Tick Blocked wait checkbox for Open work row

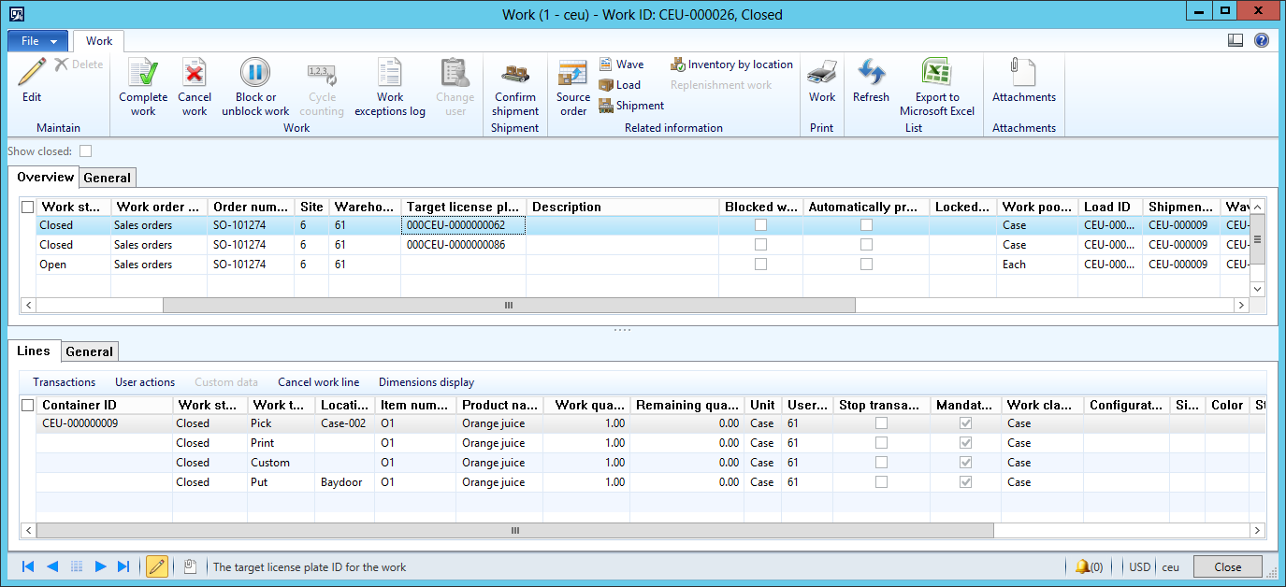[761, 265]
